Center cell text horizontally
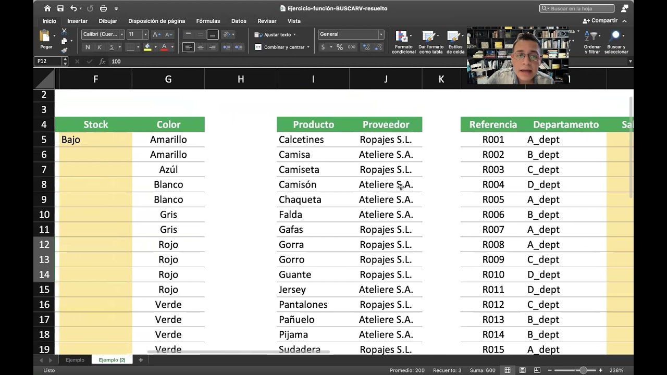This screenshot has width=667, height=375. click(200, 47)
